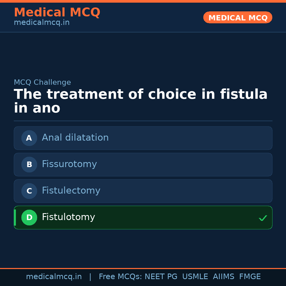Select FMGE in the footer
Screen dimensions: 286x286
pos(250,277)
